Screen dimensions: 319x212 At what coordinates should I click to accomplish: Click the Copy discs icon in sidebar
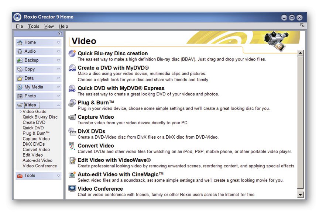point(20,69)
